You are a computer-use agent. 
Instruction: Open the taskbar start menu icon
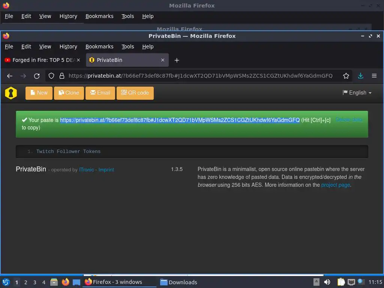tap(6, 282)
